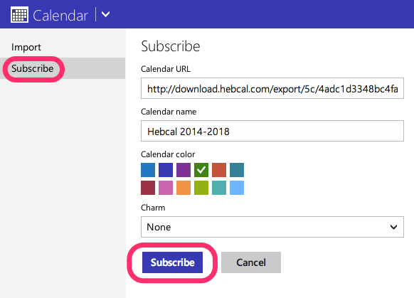Select the Subscribe option in sidebar
The height and width of the screenshot is (298, 414).
coord(63,68)
